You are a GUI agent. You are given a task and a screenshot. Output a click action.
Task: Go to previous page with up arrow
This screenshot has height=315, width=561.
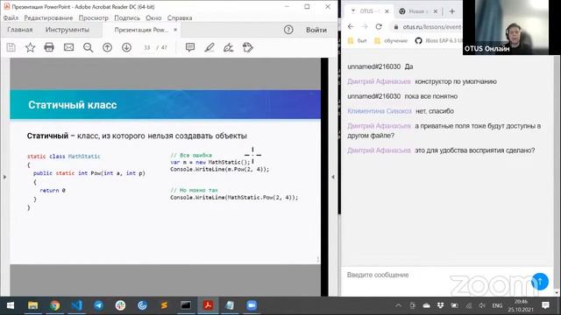pos(107,47)
